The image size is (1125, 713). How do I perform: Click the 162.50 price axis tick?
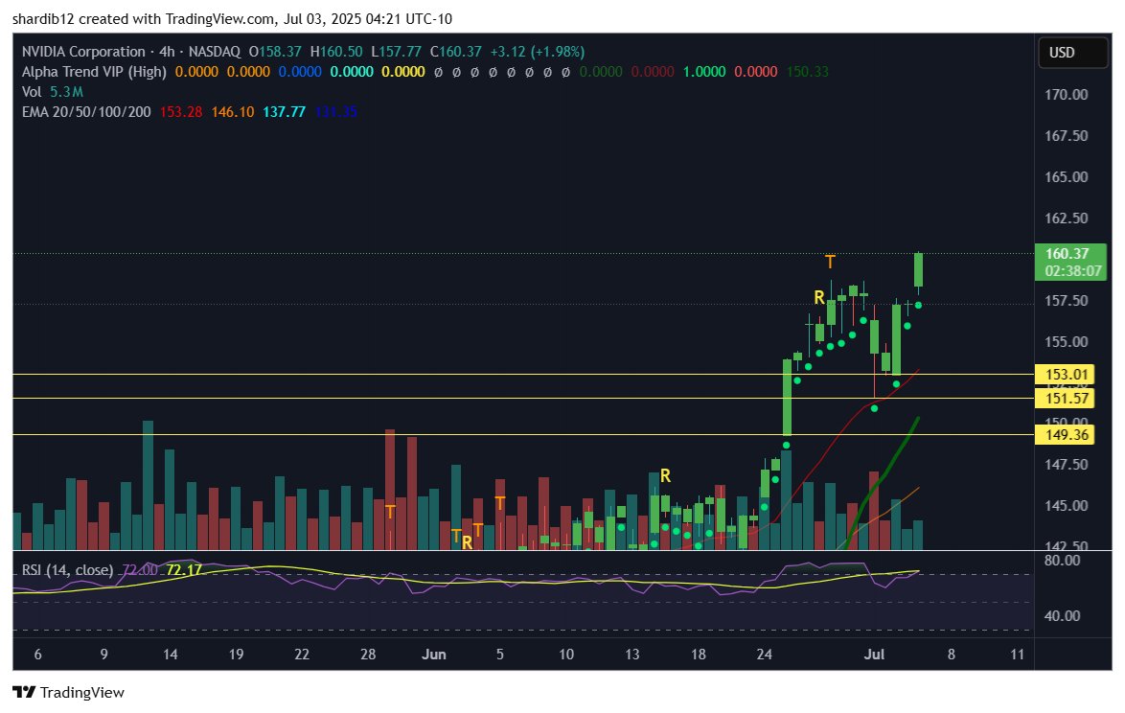(x=1066, y=218)
